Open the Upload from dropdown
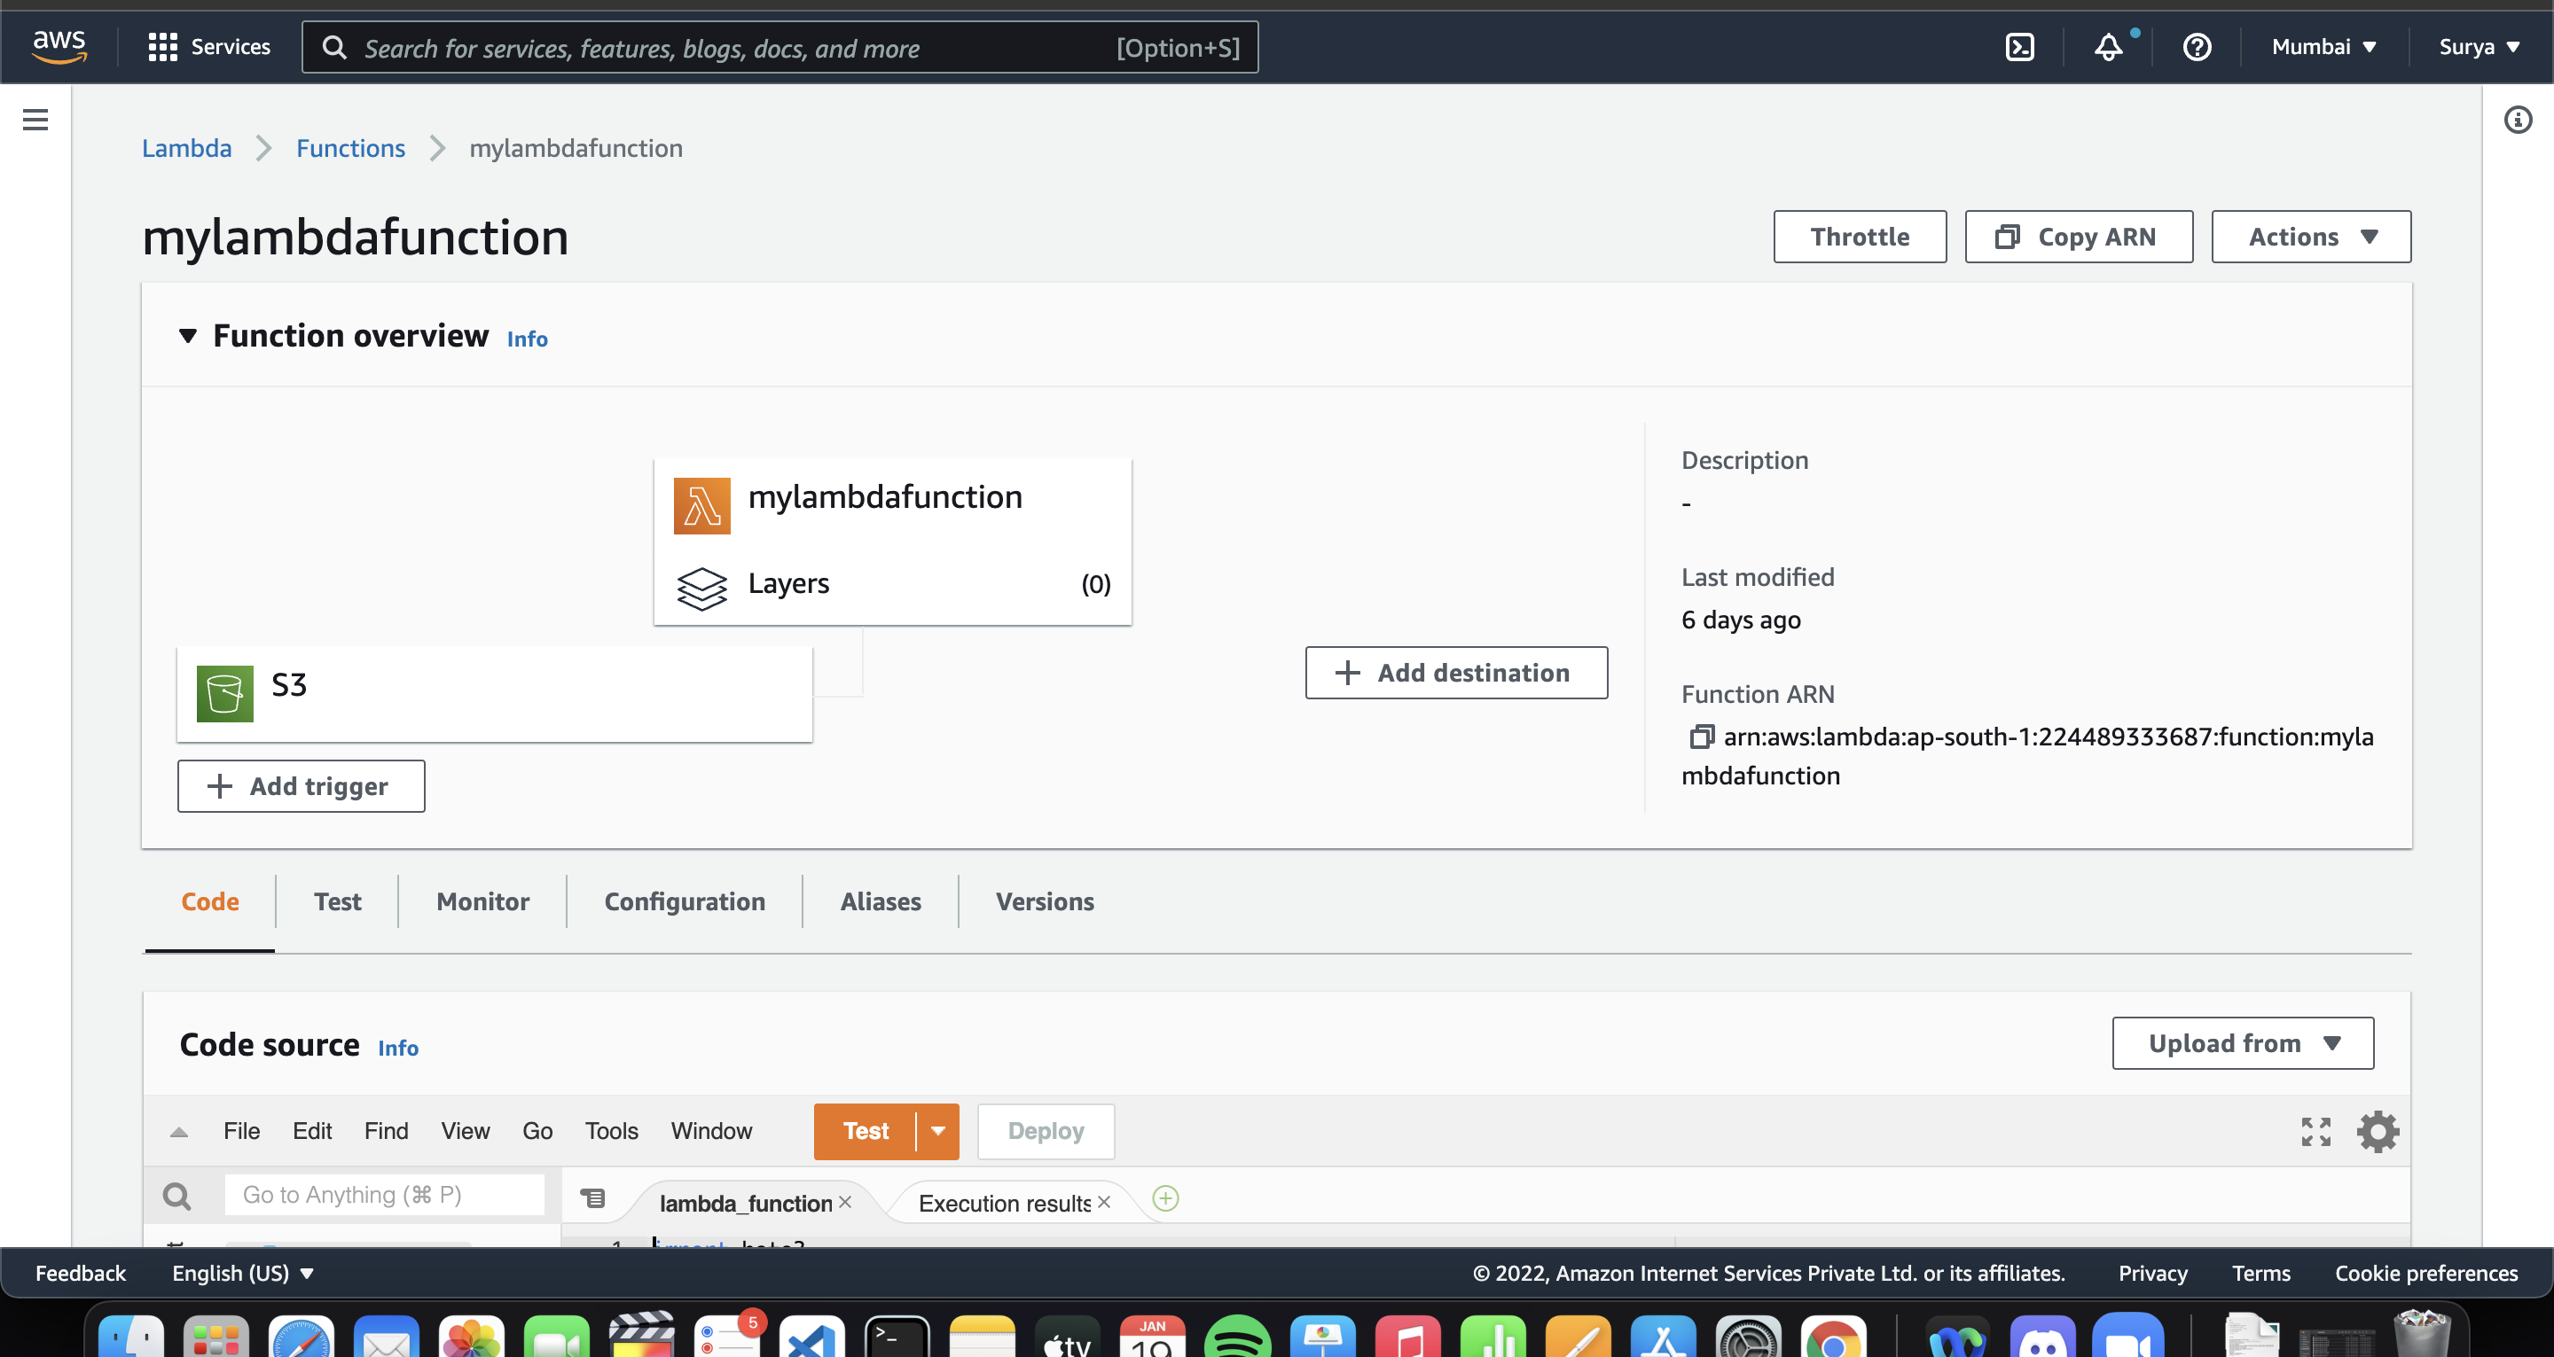 pos(2243,1042)
